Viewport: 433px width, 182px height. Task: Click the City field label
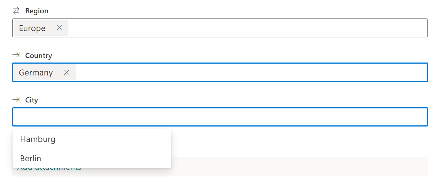[x=31, y=100]
